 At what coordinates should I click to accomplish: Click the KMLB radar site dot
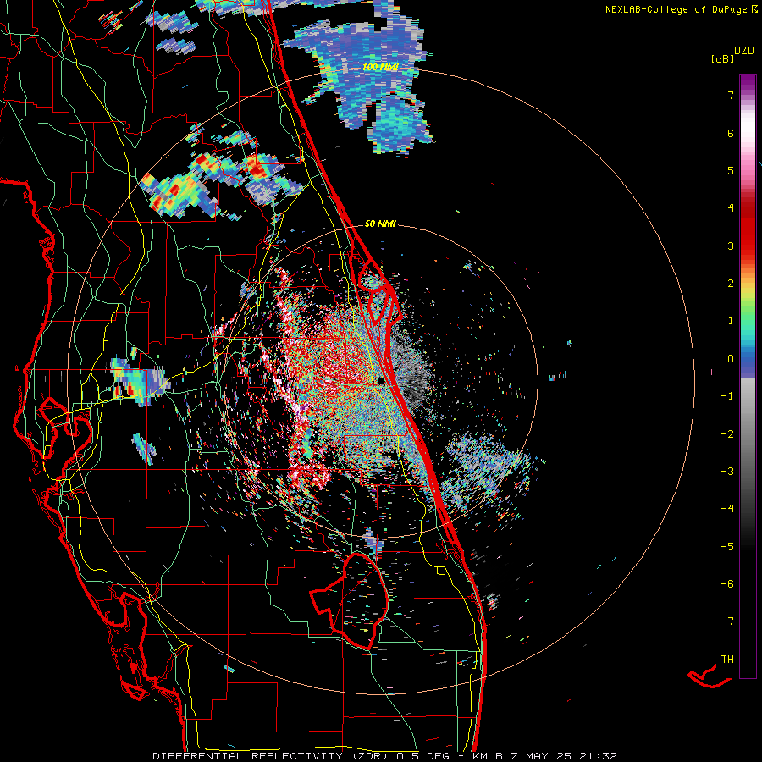tap(382, 381)
